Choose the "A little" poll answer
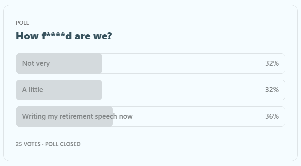The image size is (301, 166). pyautogui.click(x=32, y=90)
